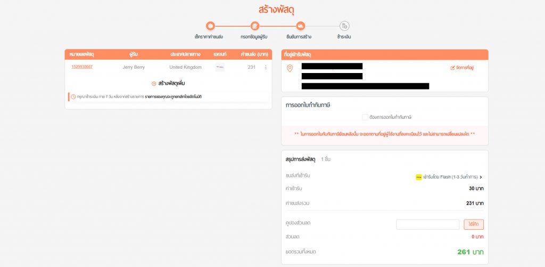
Task: Click recipient name Jerry Berry
Action: point(134,67)
